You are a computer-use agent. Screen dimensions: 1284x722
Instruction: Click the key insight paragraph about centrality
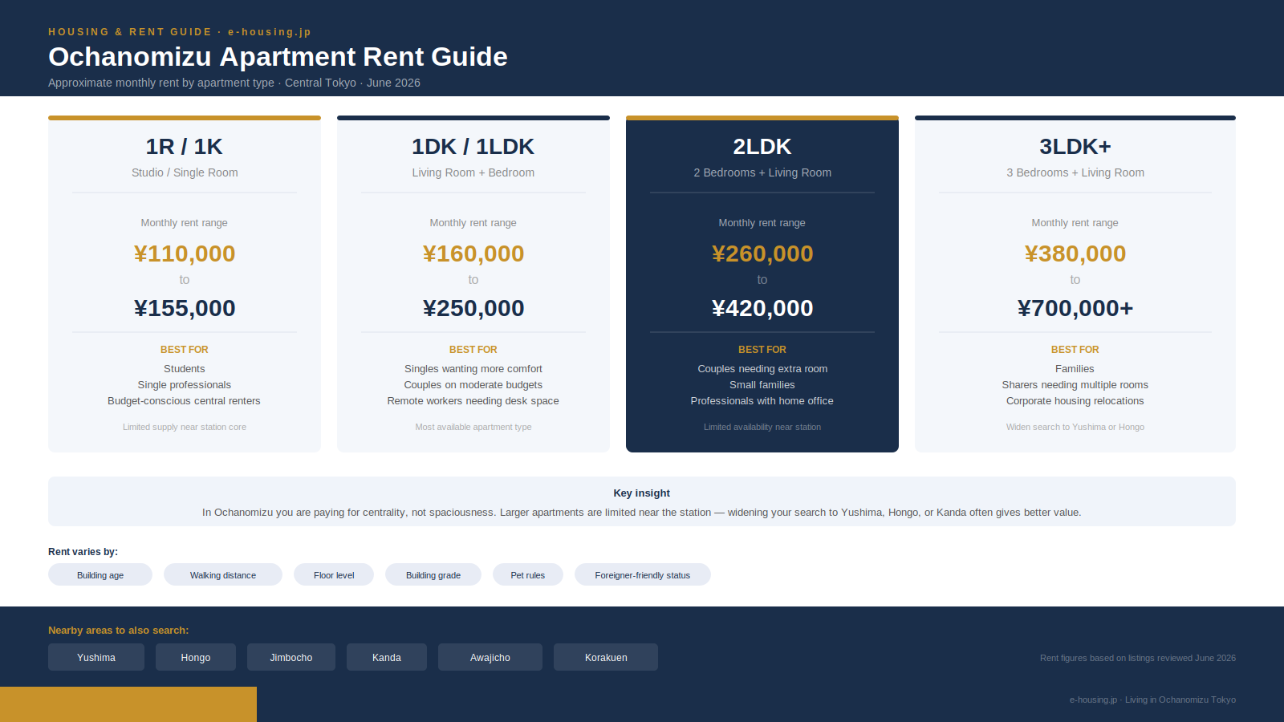642,513
